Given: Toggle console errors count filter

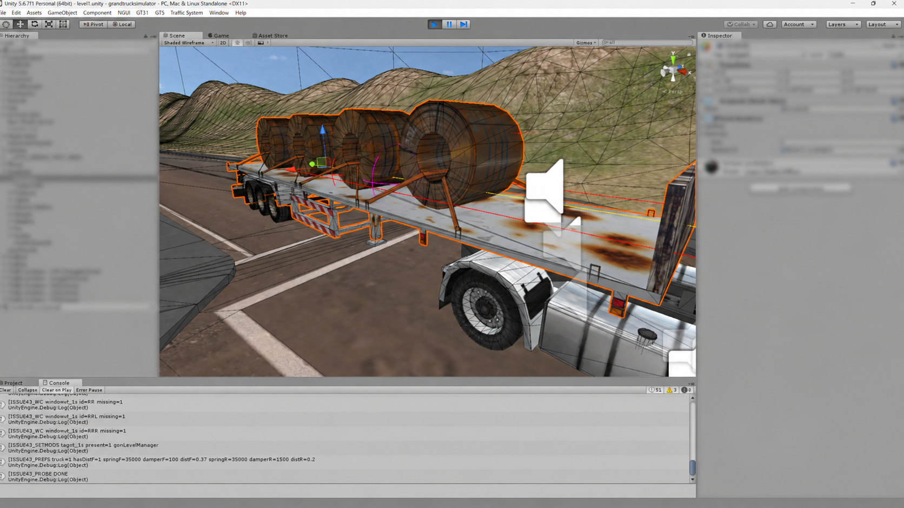Looking at the screenshot, I should [687, 390].
